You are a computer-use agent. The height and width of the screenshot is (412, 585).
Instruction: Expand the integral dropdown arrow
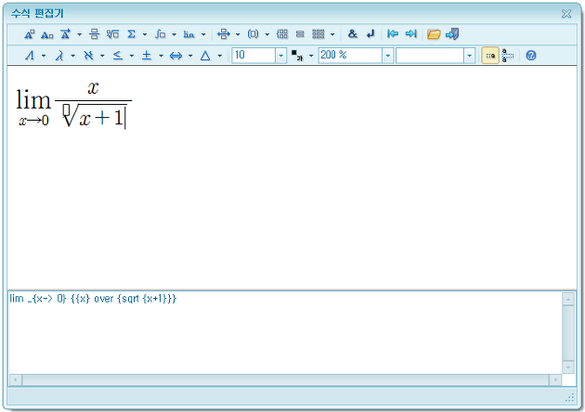pos(175,34)
